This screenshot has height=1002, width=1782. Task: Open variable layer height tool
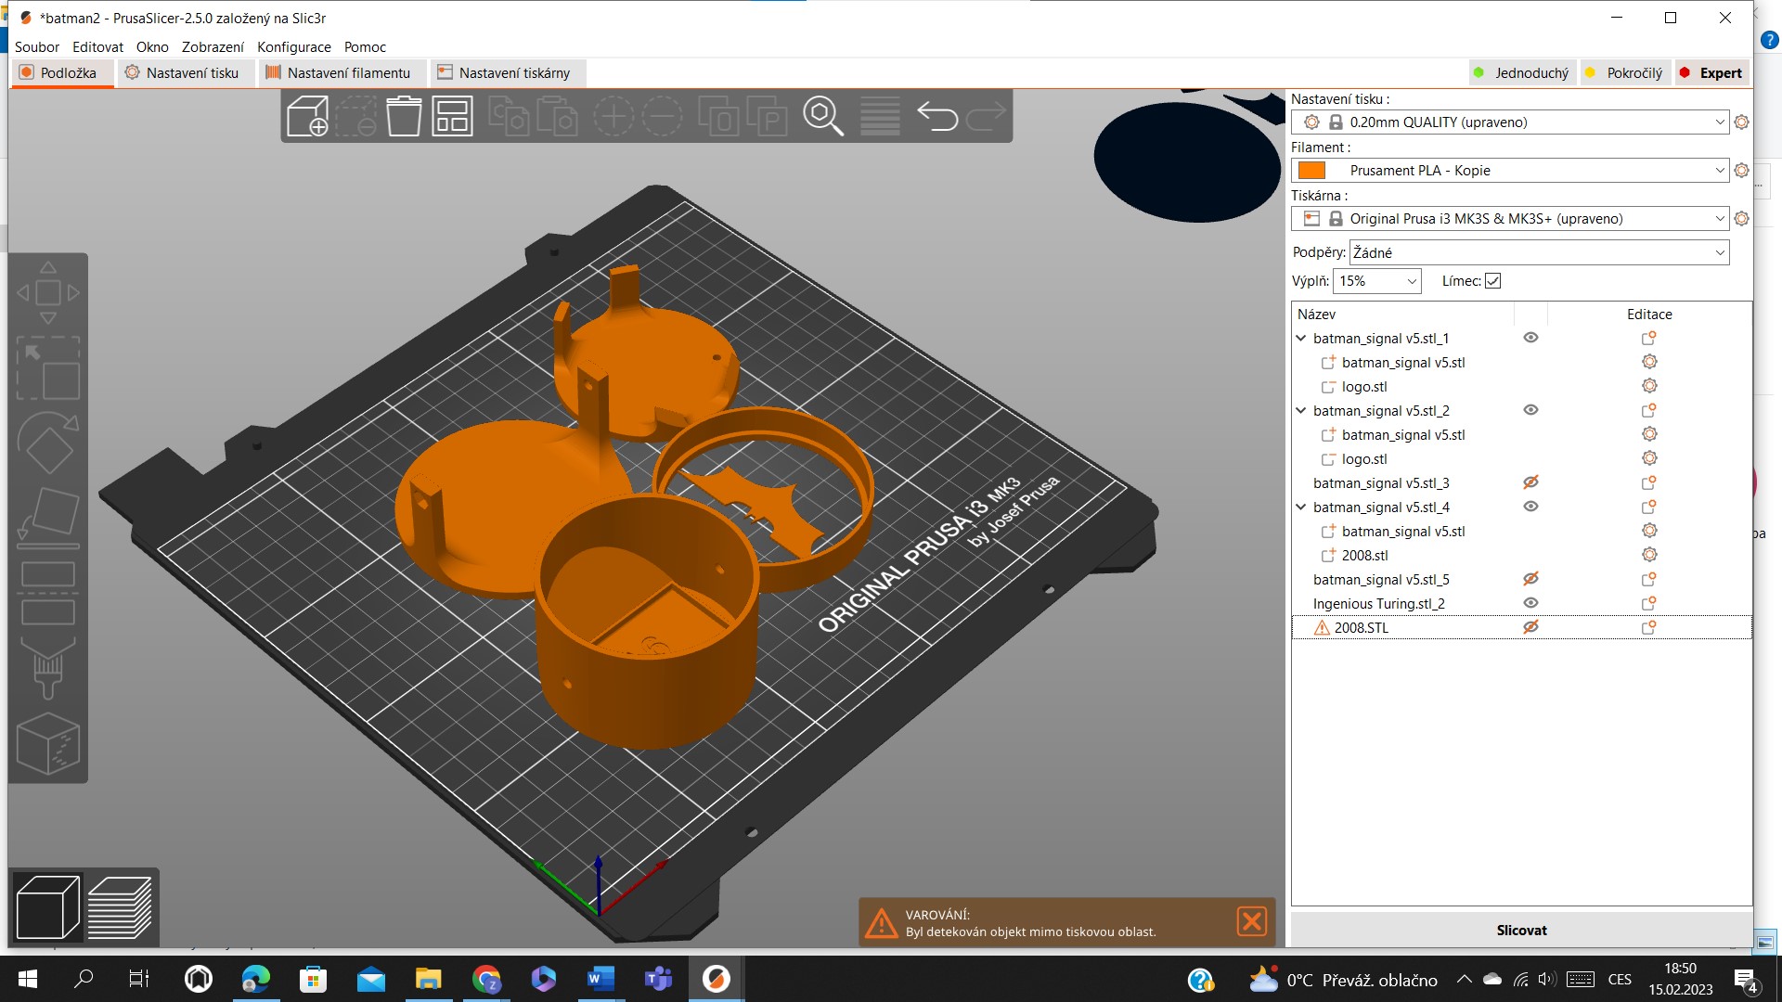point(880,116)
